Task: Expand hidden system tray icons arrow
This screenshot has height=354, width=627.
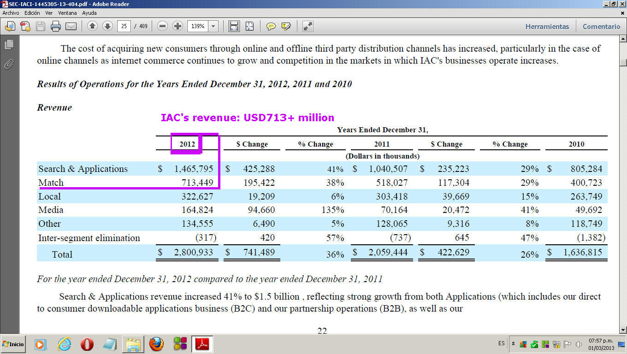Action: tap(514, 344)
